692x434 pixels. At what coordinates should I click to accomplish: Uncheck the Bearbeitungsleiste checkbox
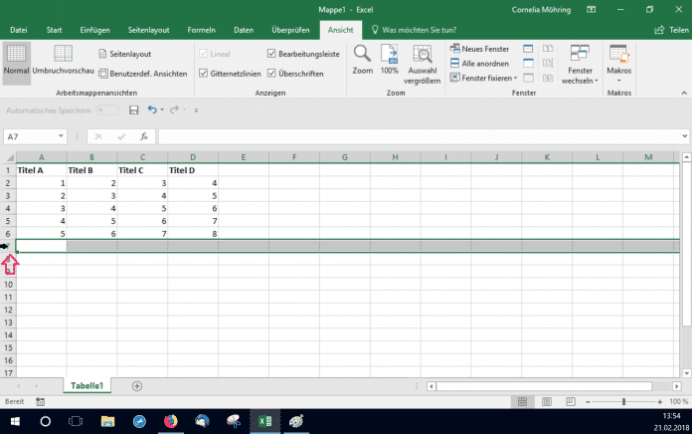(x=272, y=53)
